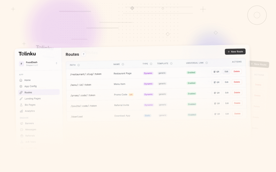Click the info icon next to NAME header
The height and width of the screenshot is (172, 276).
123,64
